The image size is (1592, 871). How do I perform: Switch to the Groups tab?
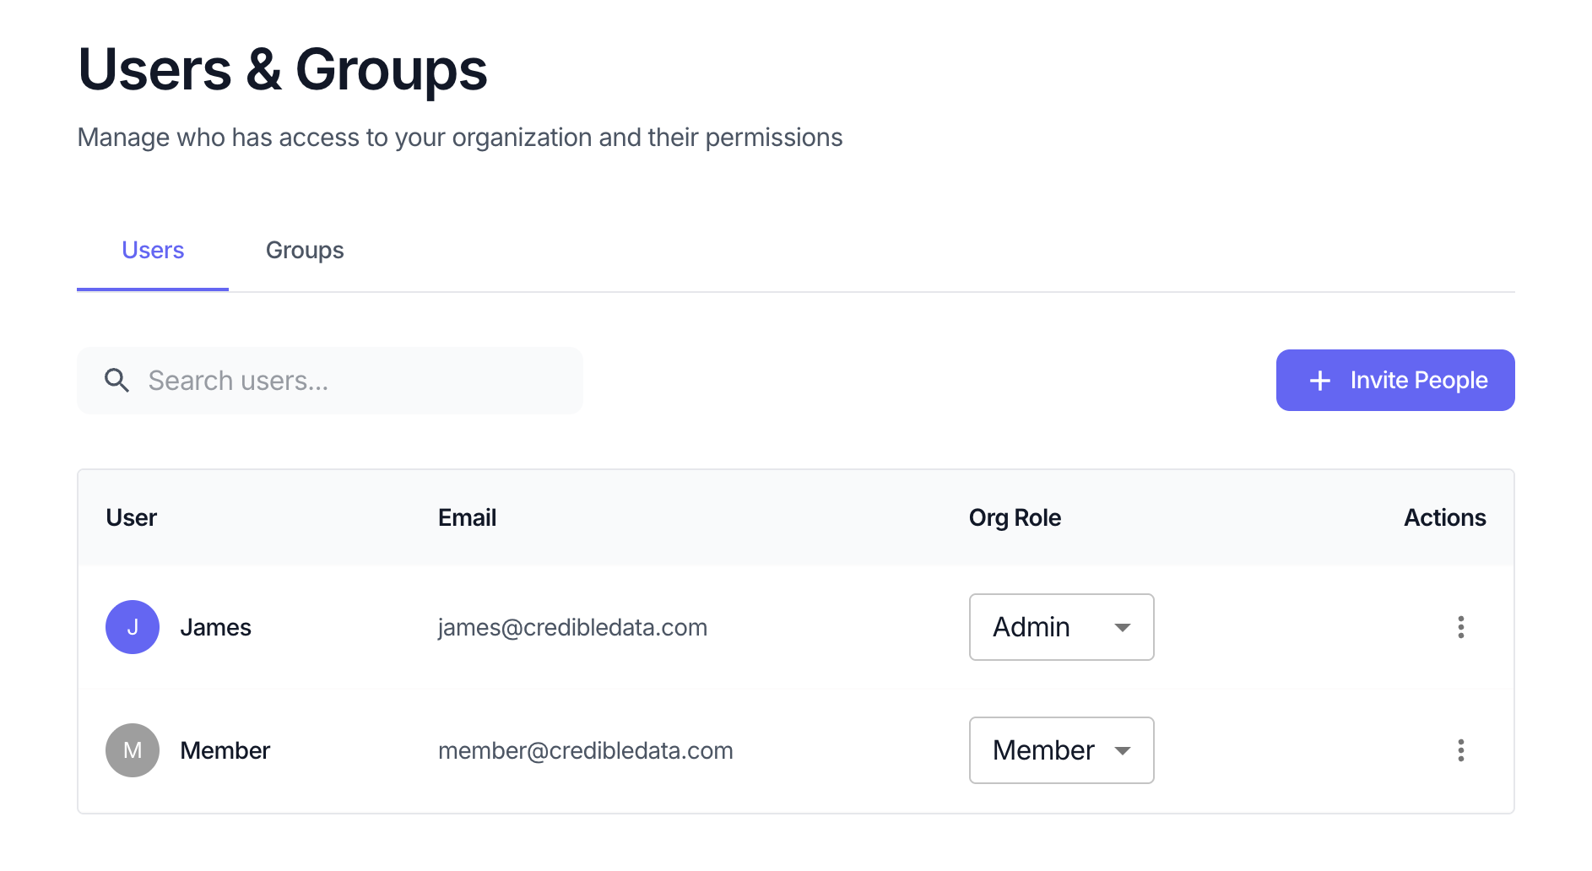click(305, 251)
